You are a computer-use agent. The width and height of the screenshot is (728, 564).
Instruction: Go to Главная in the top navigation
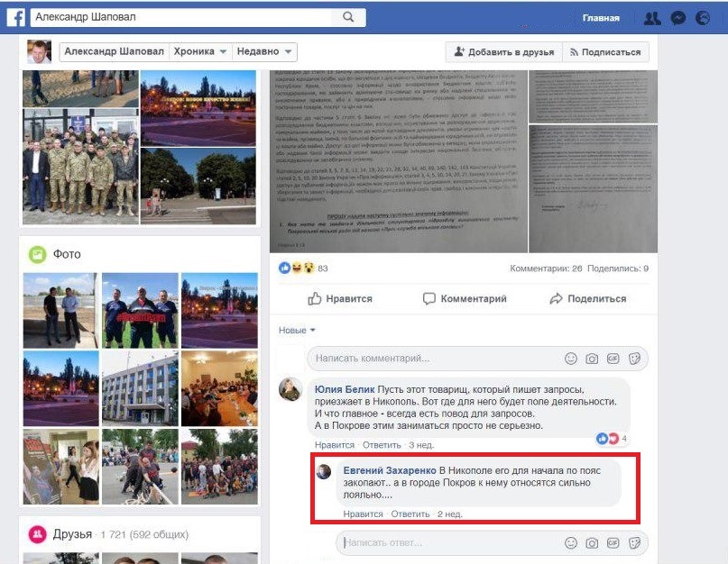[600, 18]
